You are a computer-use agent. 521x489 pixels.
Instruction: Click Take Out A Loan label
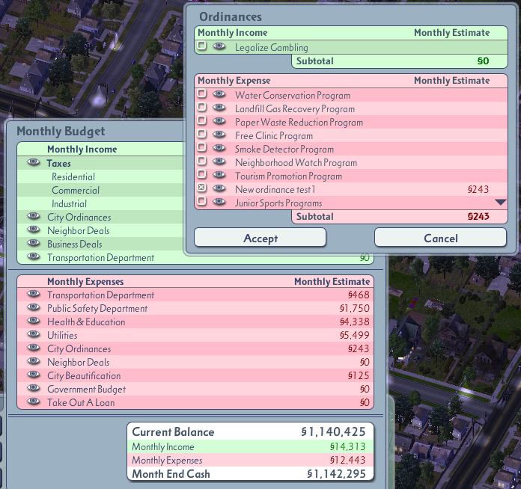click(81, 402)
